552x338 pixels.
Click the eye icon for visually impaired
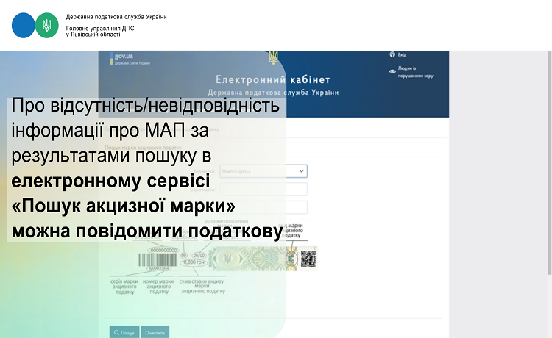[x=392, y=71]
